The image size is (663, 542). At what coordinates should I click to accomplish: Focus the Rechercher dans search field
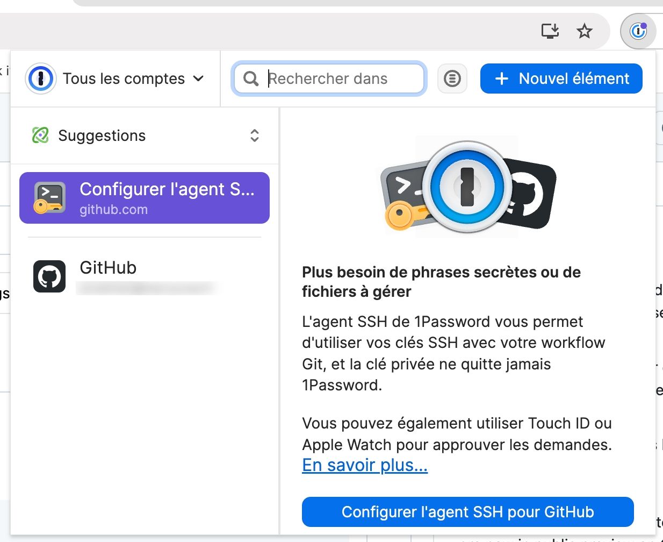click(344, 79)
